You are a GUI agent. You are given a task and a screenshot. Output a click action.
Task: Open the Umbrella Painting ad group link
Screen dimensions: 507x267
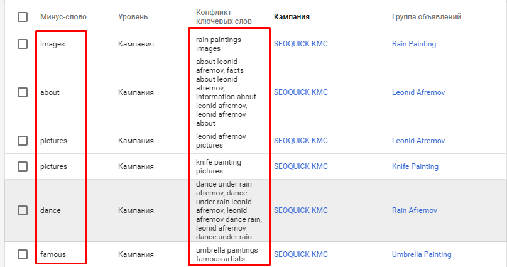[422, 254]
